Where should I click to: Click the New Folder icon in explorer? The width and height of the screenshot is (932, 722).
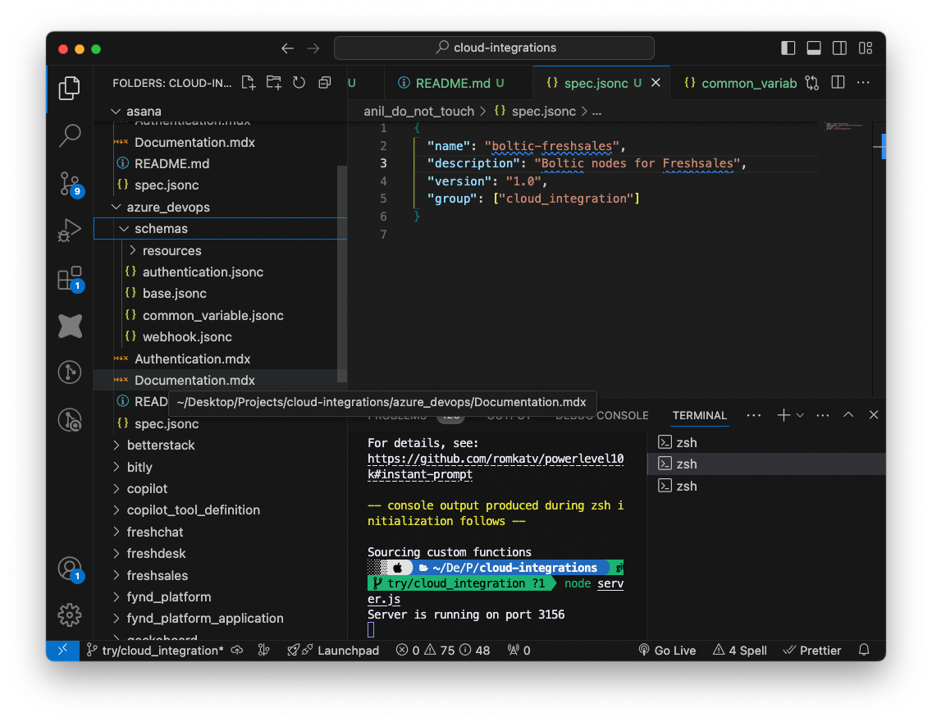[274, 83]
